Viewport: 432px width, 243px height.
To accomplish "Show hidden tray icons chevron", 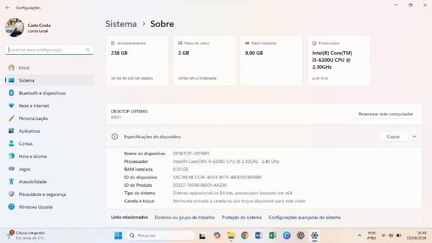I will coord(359,235).
